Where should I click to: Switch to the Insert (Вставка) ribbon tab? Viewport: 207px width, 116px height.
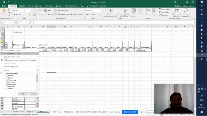tap(22, 6)
